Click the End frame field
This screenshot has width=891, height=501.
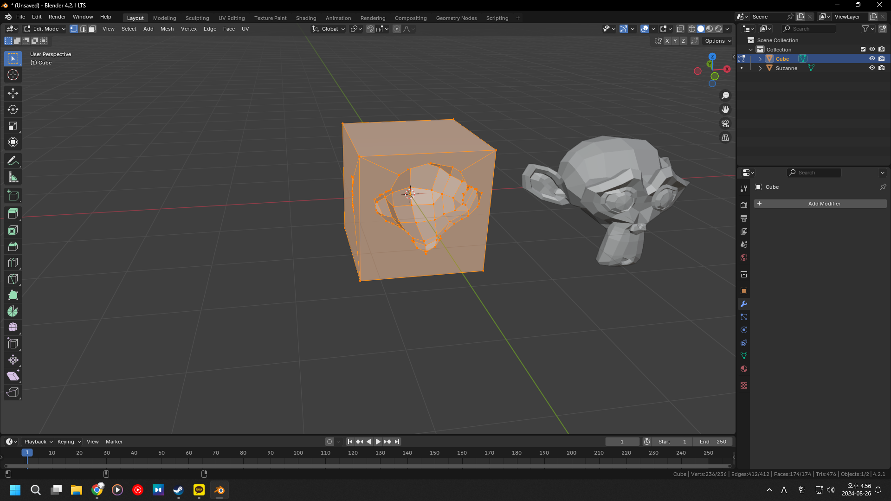(x=713, y=442)
